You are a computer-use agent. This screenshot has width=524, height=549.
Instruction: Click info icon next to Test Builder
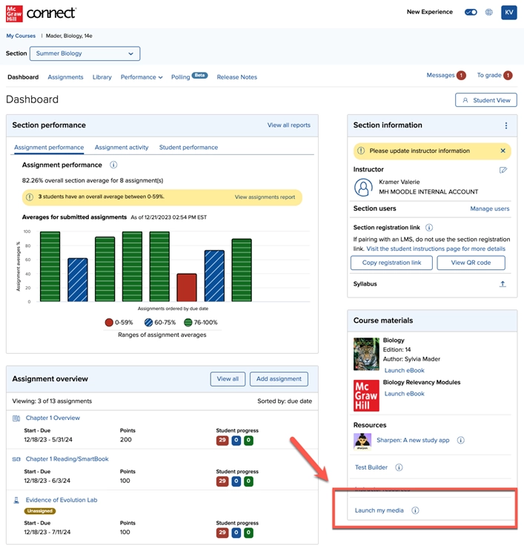399,467
